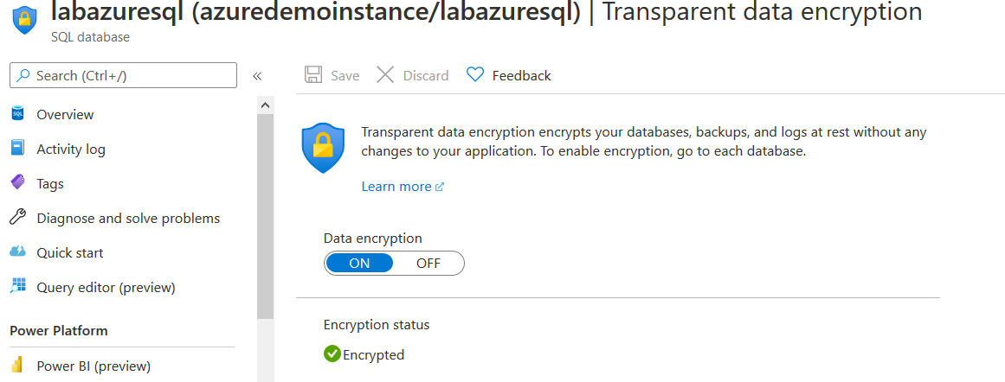The width and height of the screenshot is (1005, 382).
Task: Click the Feedback heart icon
Action: 475,75
